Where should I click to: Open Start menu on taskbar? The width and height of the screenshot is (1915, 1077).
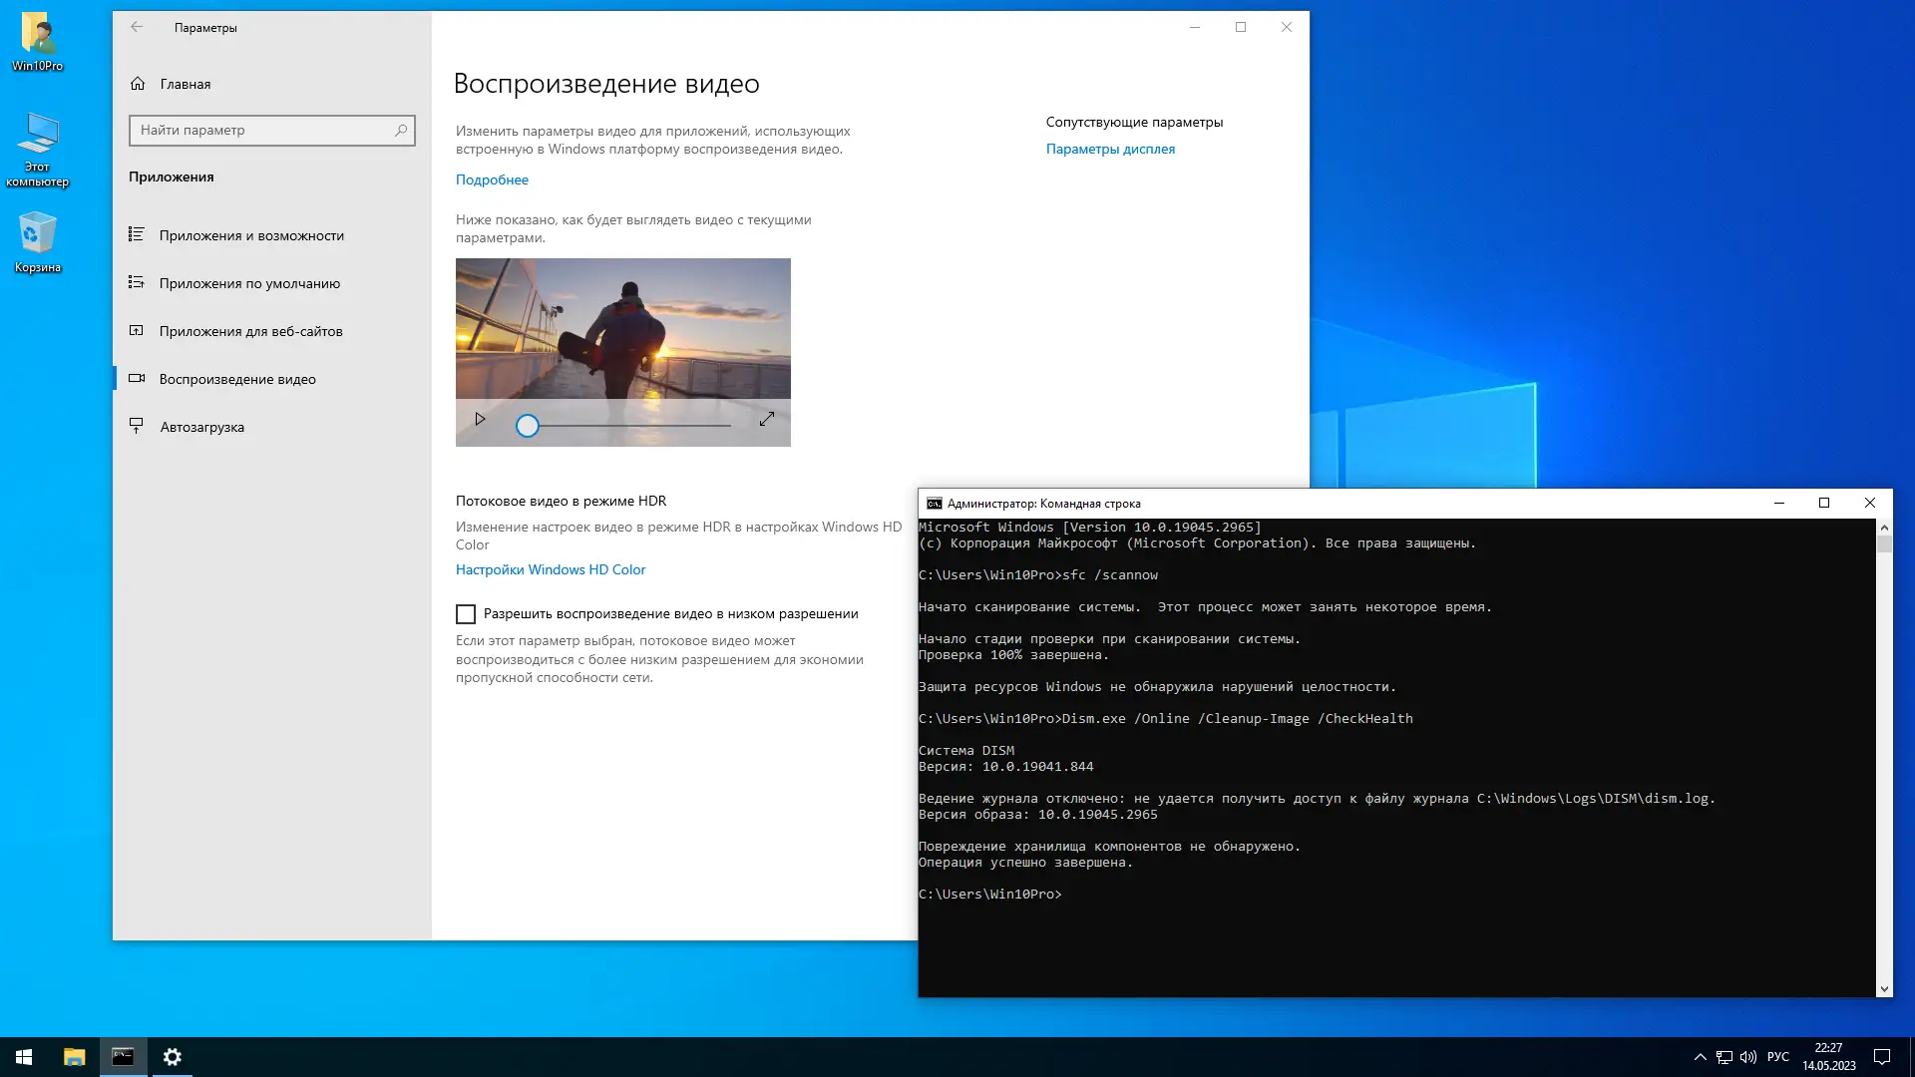[24, 1057]
